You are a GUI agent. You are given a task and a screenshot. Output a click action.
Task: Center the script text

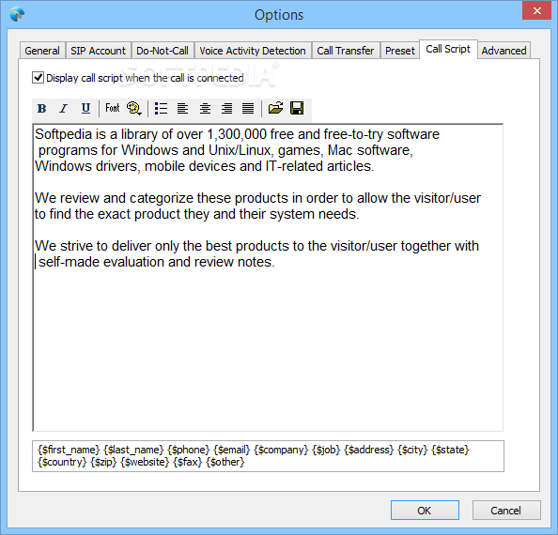(205, 108)
